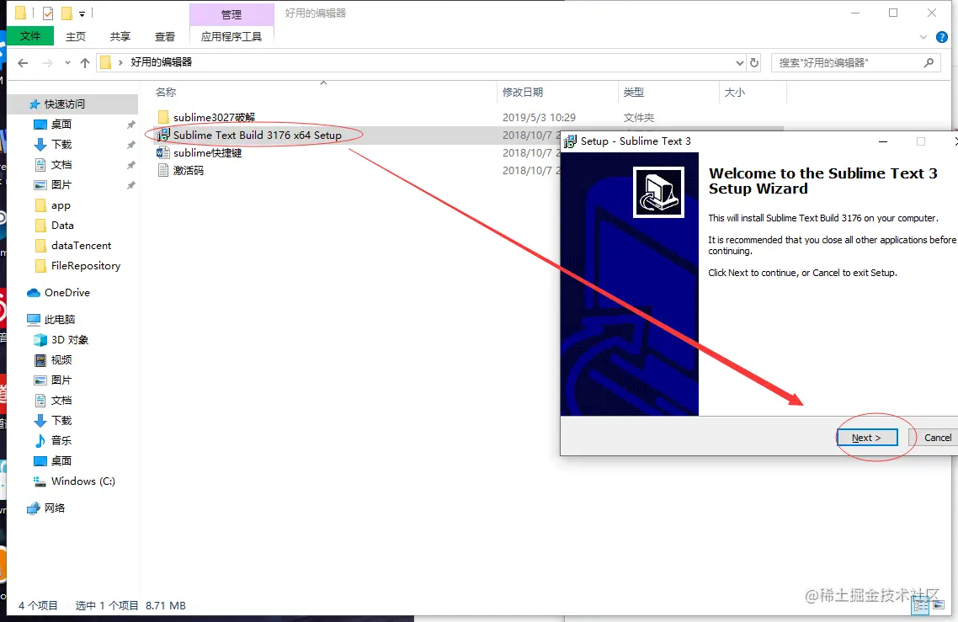Click the 激活码 text file icon
Viewport: 958px width, 622px height.
coord(163,170)
